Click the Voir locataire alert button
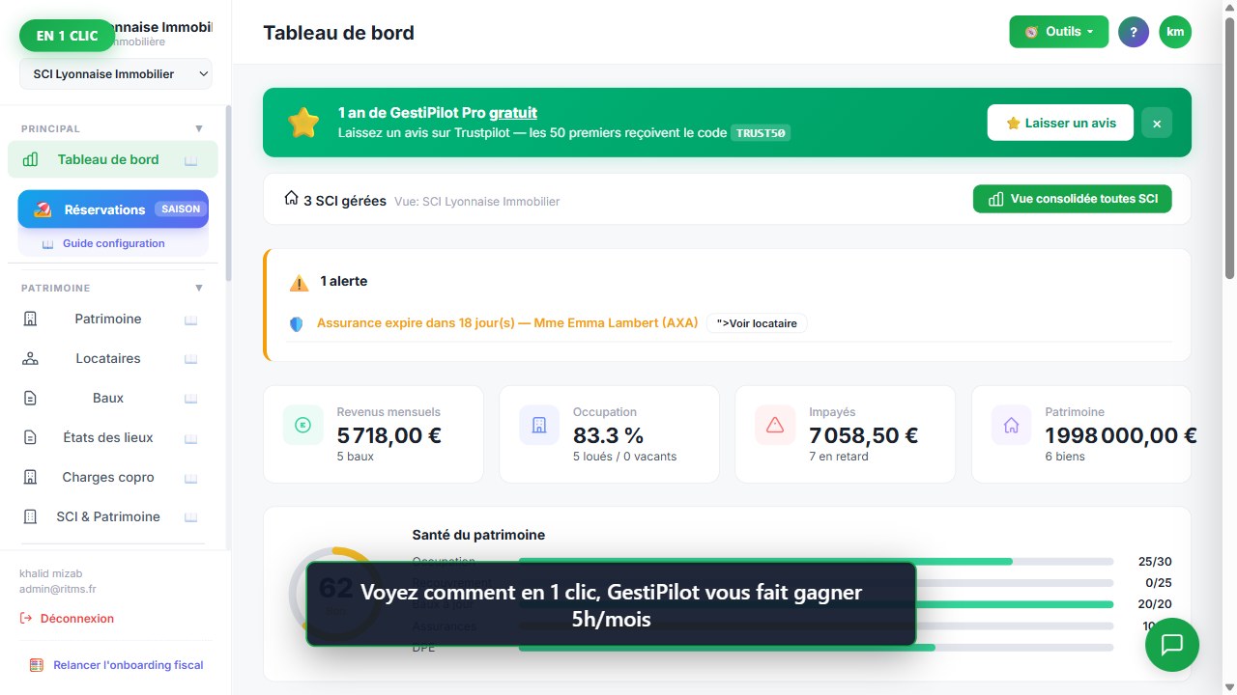The height and width of the screenshot is (695, 1237). click(x=757, y=323)
